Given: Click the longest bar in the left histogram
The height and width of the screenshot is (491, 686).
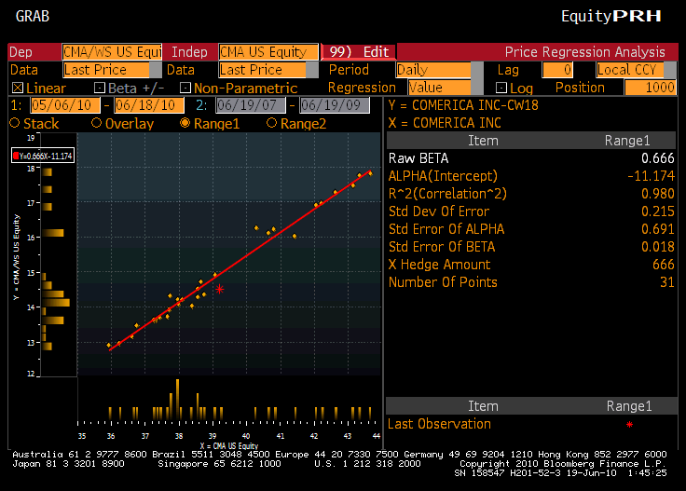Looking at the screenshot, I should [56, 303].
